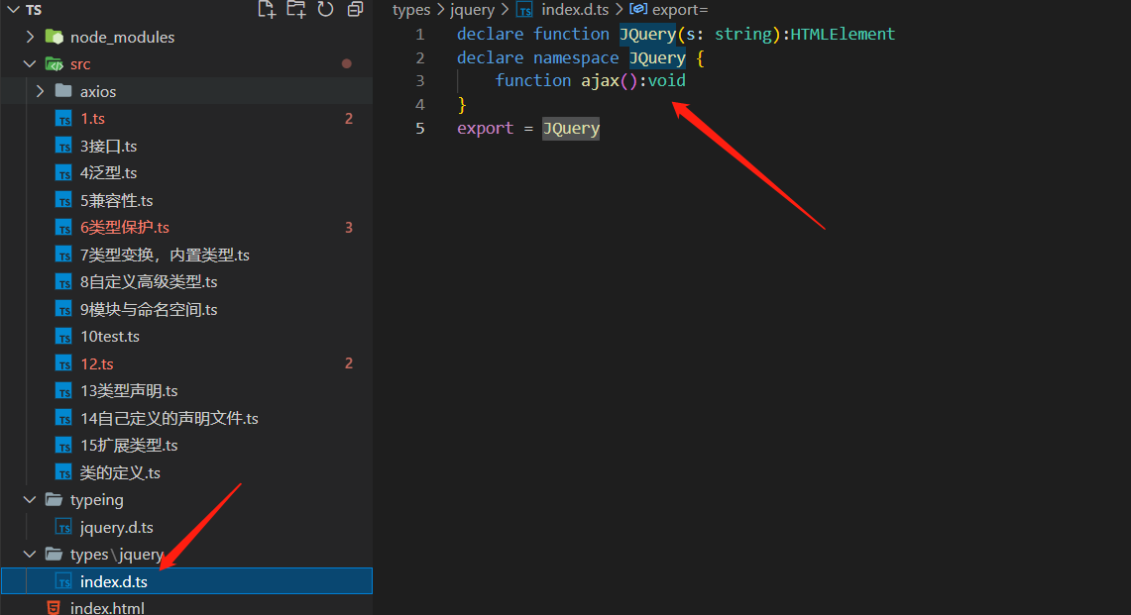Open the file 类的定义.ts

(x=121, y=473)
